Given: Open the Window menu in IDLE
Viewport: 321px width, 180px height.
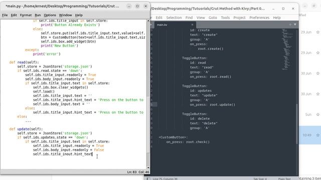Looking at the screenshot, I should click(x=65, y=15).
